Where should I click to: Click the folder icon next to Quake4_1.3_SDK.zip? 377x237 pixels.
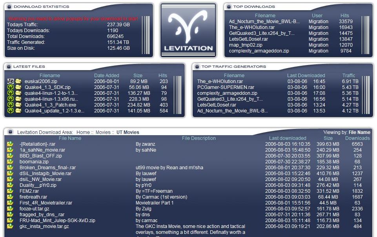click(x=18, y=87)
